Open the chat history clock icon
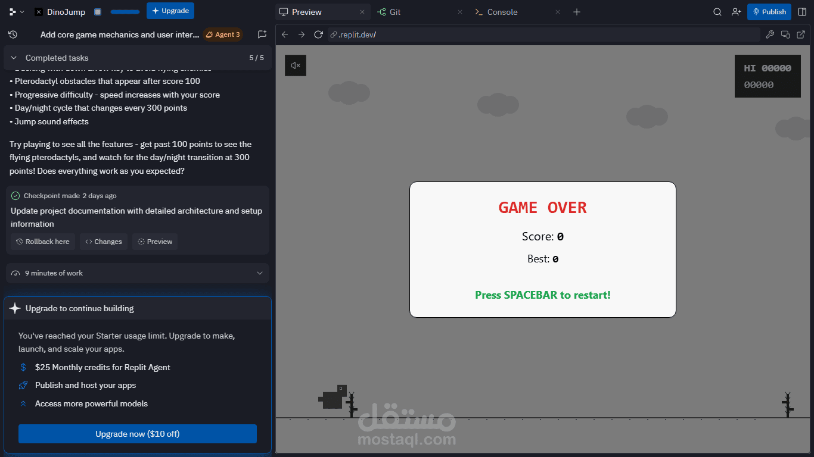 [13, 35]
